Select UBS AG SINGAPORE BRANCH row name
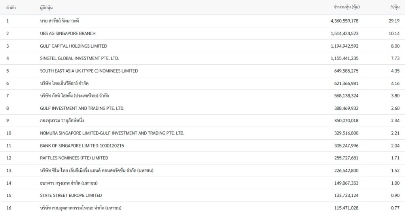This screenshot has height=213, width=405. 68,34
